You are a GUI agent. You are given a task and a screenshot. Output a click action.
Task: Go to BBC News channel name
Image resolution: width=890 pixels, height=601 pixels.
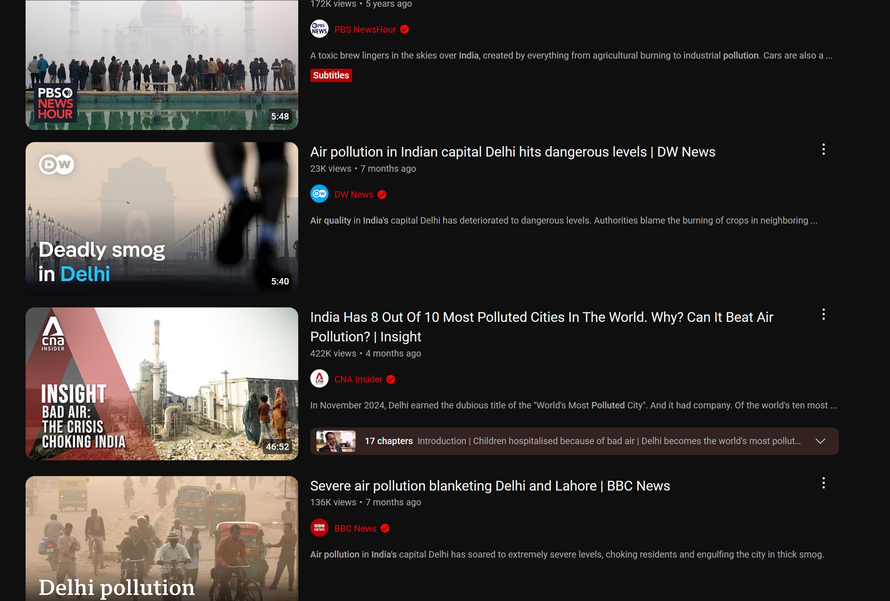[355, 528]
